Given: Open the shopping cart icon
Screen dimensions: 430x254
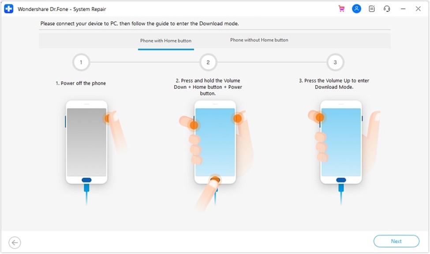Looking at the screenshot, I should 341,9.
